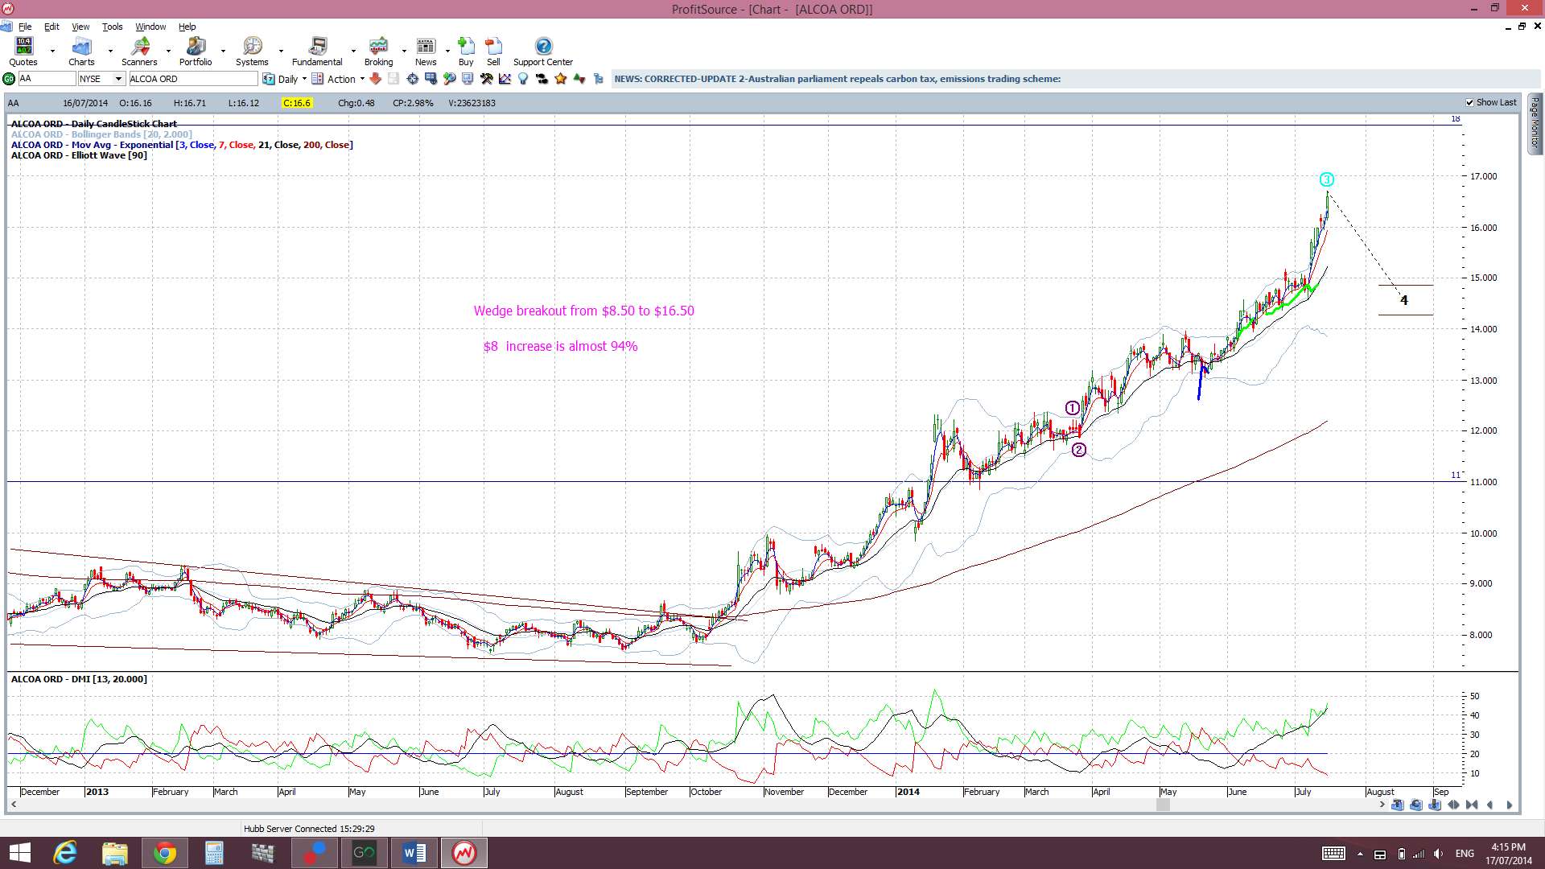Click the Sell button

point(493,51)
